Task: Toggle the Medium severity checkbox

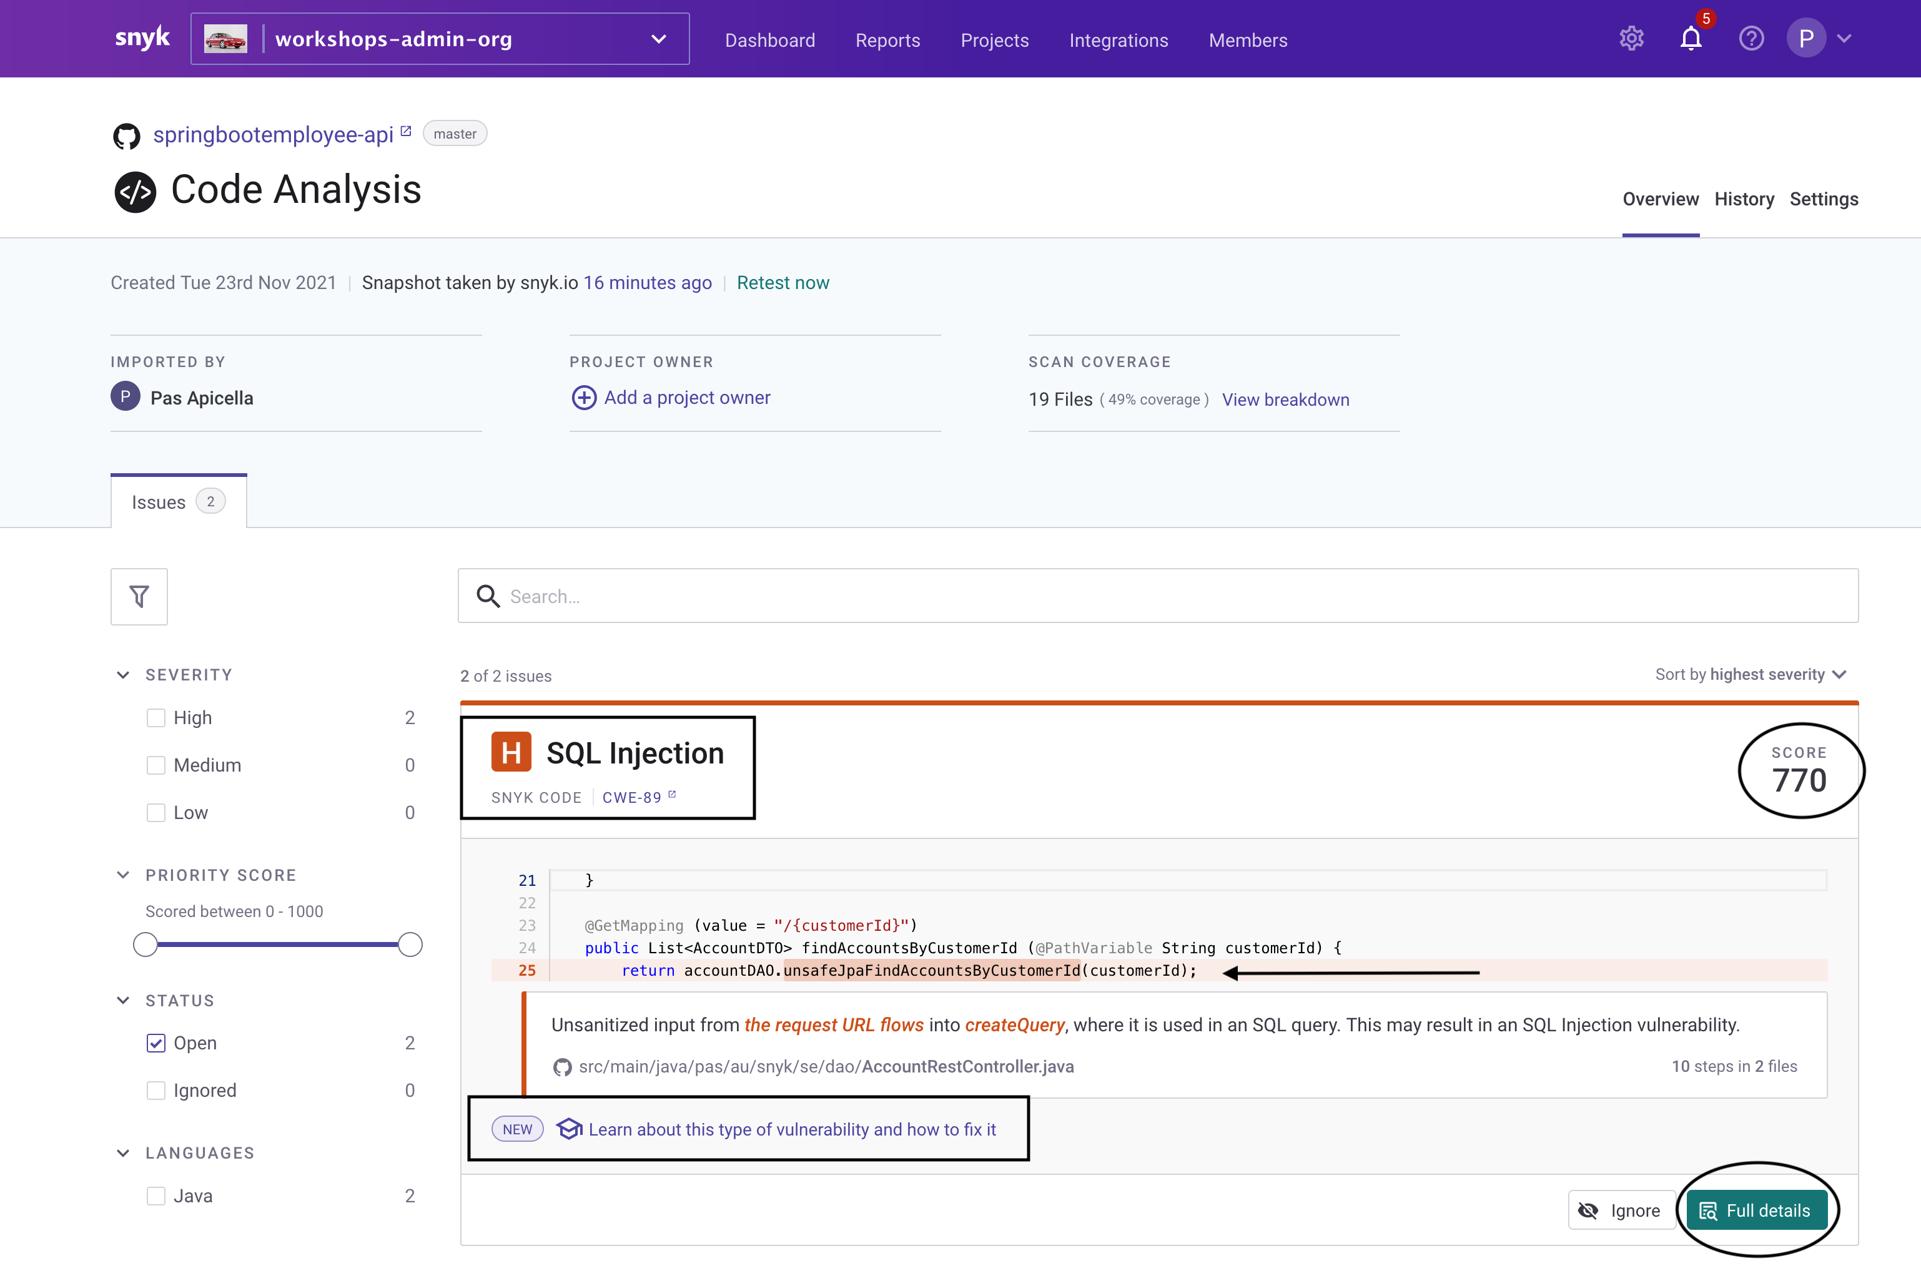Action: [x=156, y=765]
